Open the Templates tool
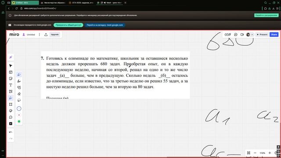Screen dimensions: 281x158 pos(11,72)
